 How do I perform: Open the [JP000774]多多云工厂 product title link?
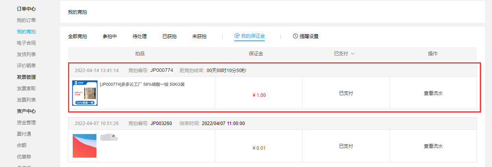[142, 84]
